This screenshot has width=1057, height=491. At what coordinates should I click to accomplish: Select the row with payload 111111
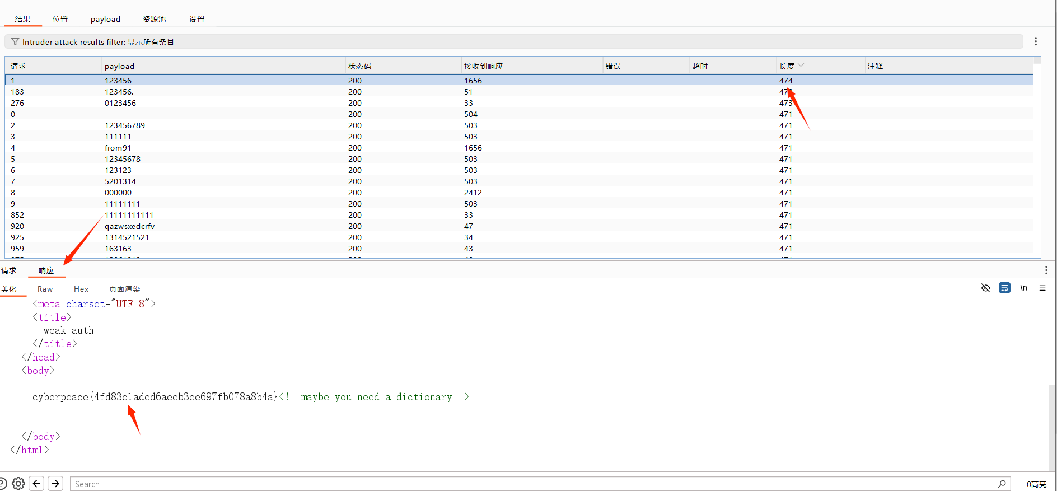(x=519, y=137)
